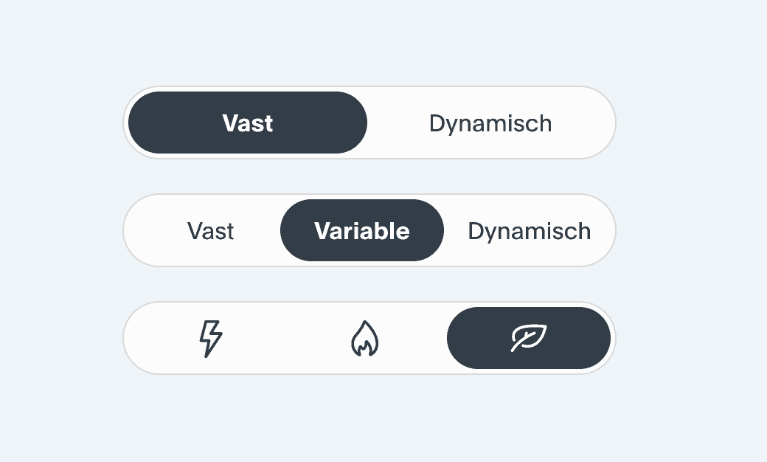This screenshot has width=767, height=462.
Task: Pick the lightning icon in icon toggle
Action: point(210,338)
